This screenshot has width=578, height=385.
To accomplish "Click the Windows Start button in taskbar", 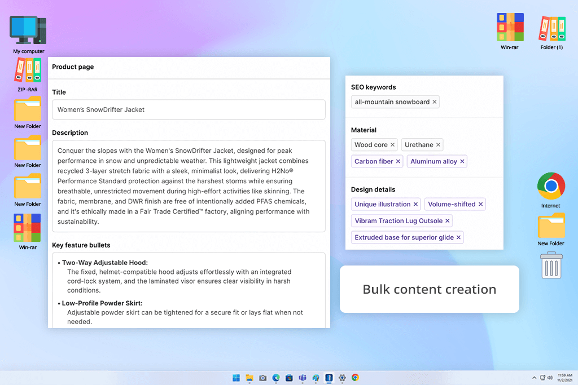I will 237,378.
